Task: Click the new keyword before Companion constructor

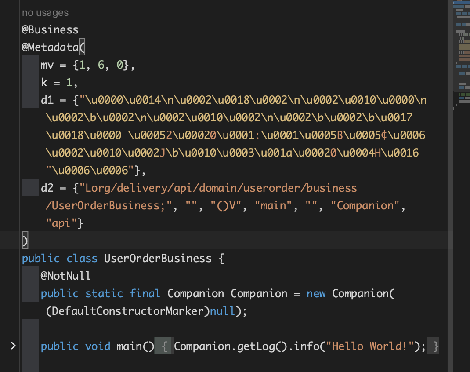Action: [316, 294]
